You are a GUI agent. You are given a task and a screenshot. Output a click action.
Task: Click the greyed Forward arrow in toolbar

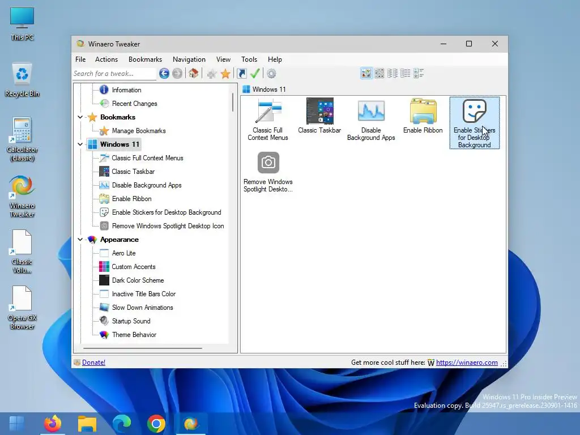(x=177, y=74)
